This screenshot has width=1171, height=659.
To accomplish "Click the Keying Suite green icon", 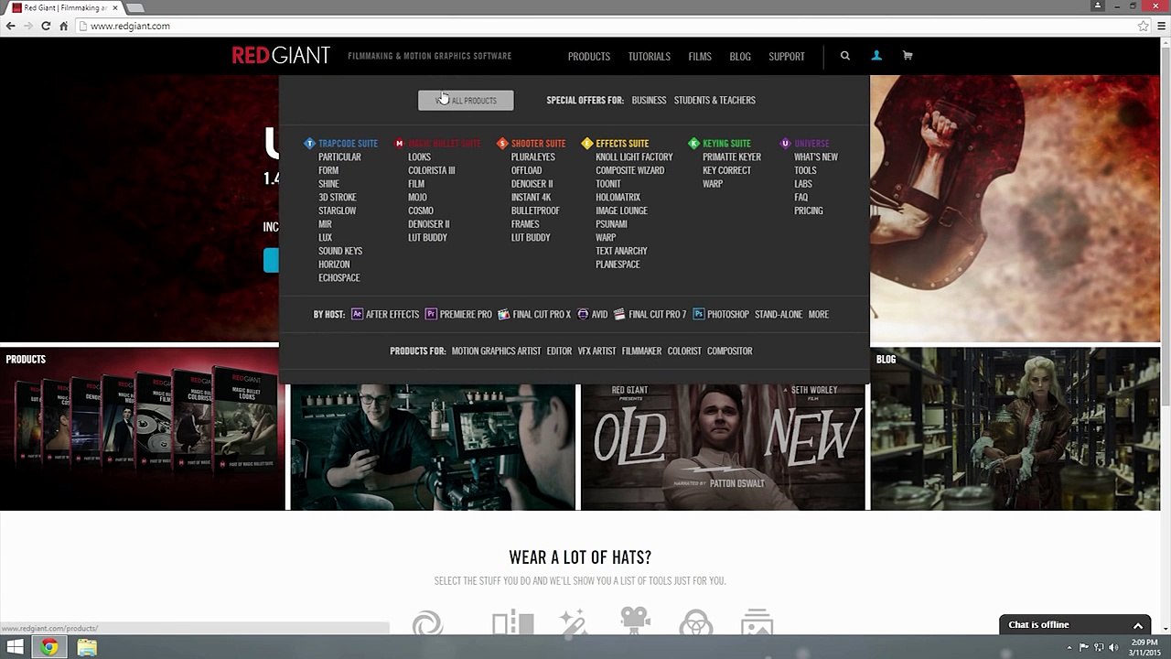I will [x=693, y=144].
